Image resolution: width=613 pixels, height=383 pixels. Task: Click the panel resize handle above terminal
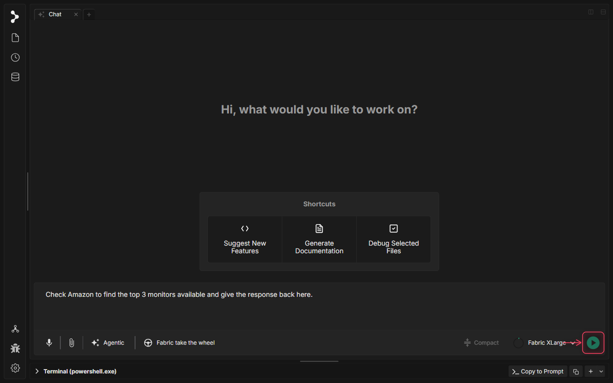click(x=319, y=361)
